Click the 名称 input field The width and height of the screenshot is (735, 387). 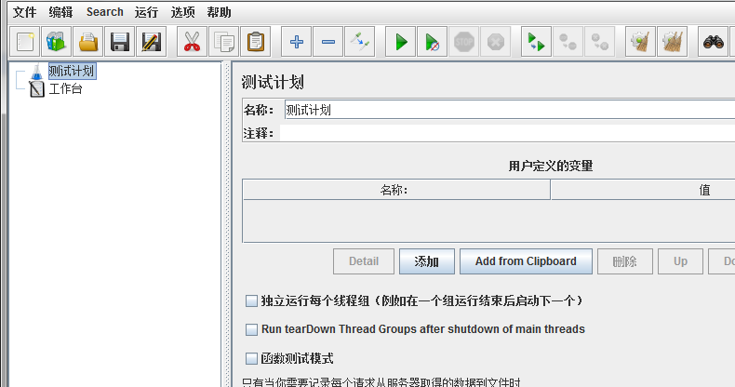pyautogui.click(x=510, y=110)
